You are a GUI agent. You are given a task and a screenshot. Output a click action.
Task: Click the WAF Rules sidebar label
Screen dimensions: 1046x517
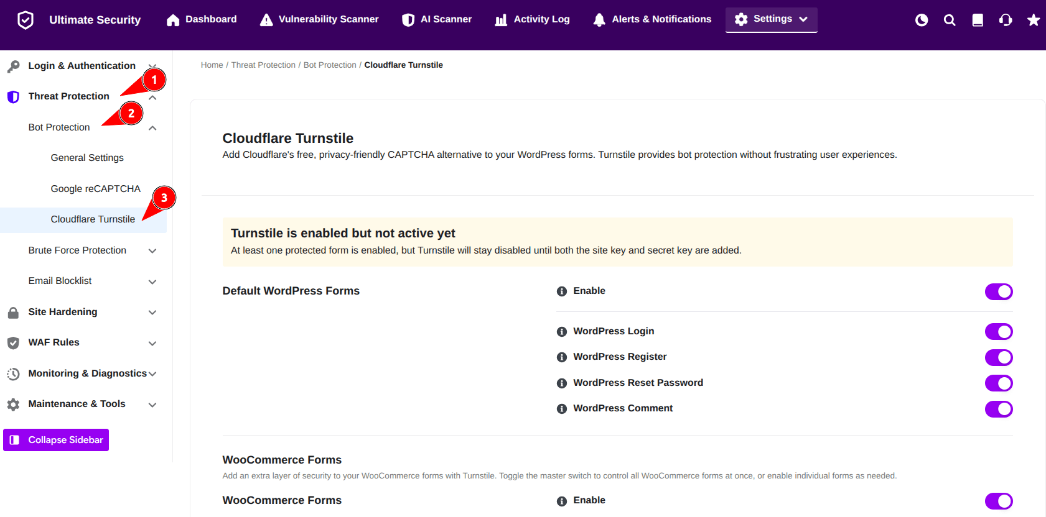tap(54, 342)
